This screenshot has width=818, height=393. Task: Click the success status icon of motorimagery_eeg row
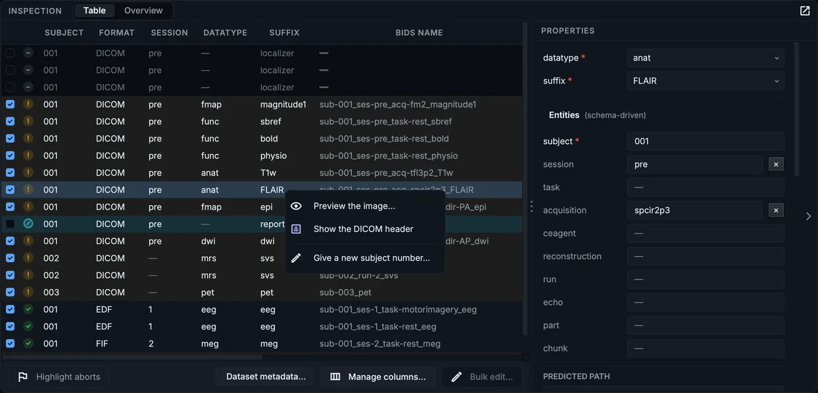click(x=28, y=310)
